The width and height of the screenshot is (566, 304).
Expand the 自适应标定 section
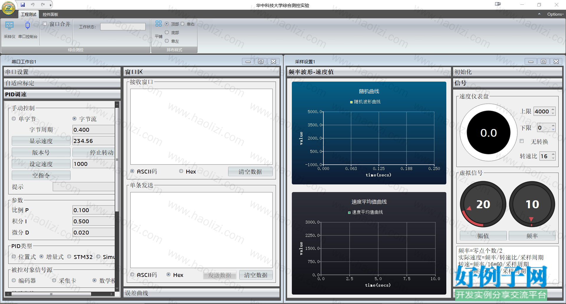tap(62, 83)
